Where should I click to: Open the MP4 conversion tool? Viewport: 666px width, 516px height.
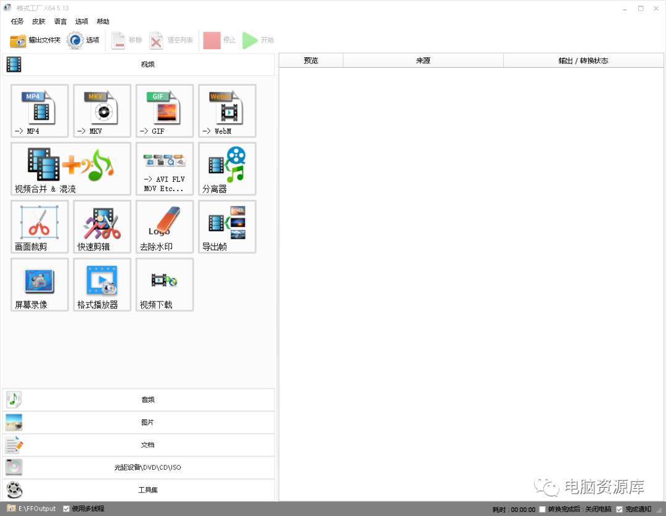(x=39, y=111)
